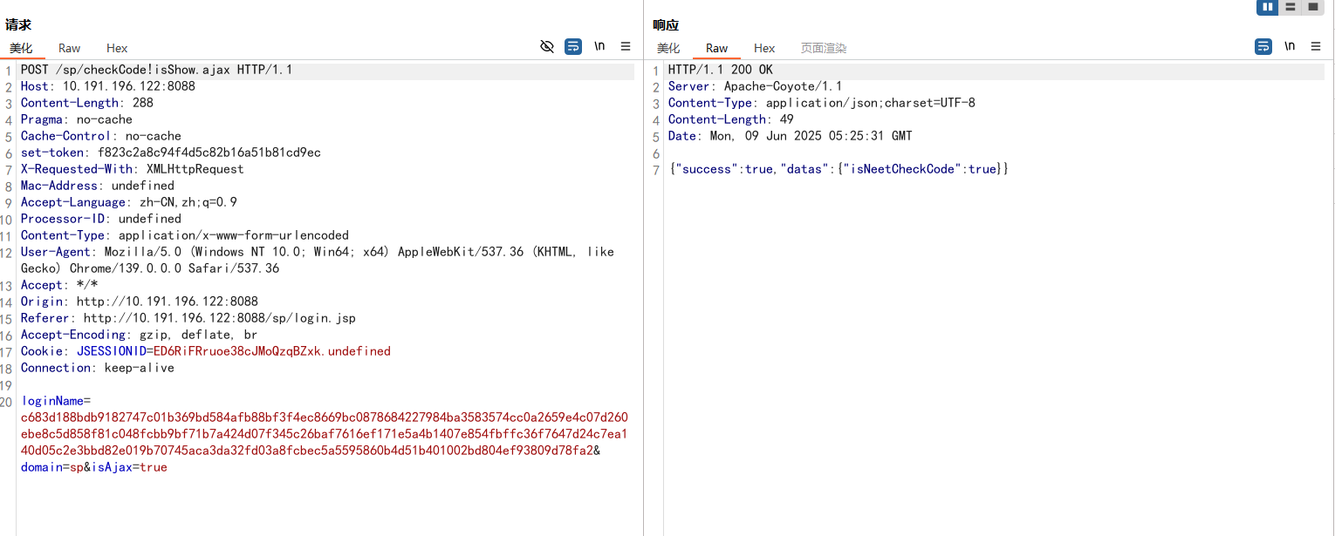Click the Pragma: no-cache header line

pyautogui.click(x=77, y=119)
